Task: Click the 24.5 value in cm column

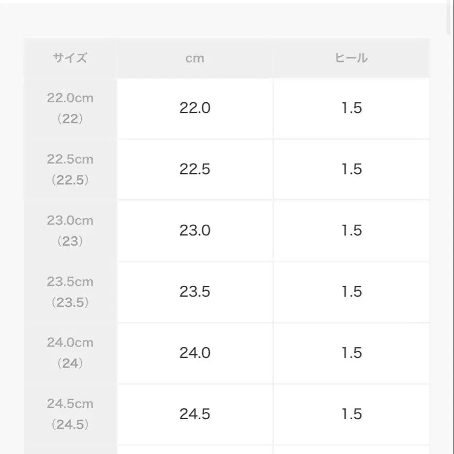Action: pyautogui.click(x=195, y=414)
